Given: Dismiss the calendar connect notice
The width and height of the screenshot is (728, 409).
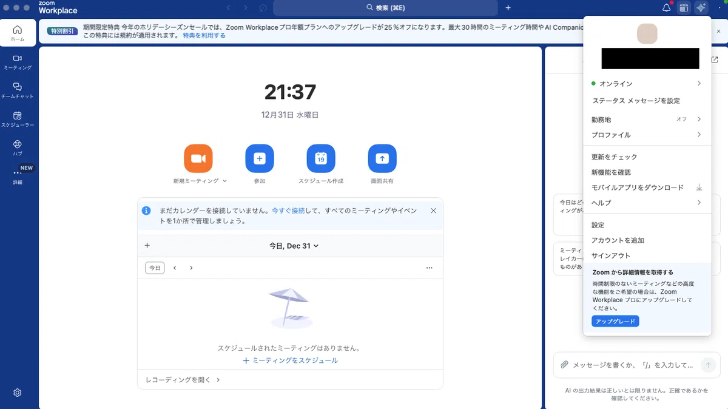Looking at the screenshot, I should coord(433,211).
